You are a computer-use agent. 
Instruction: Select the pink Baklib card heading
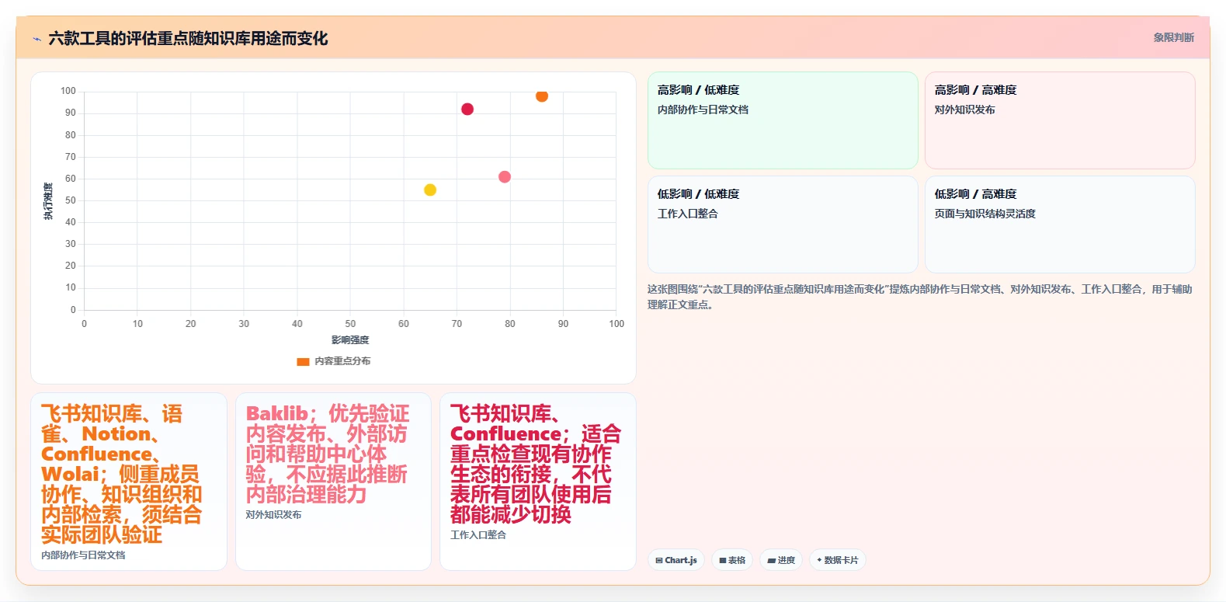click(327, 454)
